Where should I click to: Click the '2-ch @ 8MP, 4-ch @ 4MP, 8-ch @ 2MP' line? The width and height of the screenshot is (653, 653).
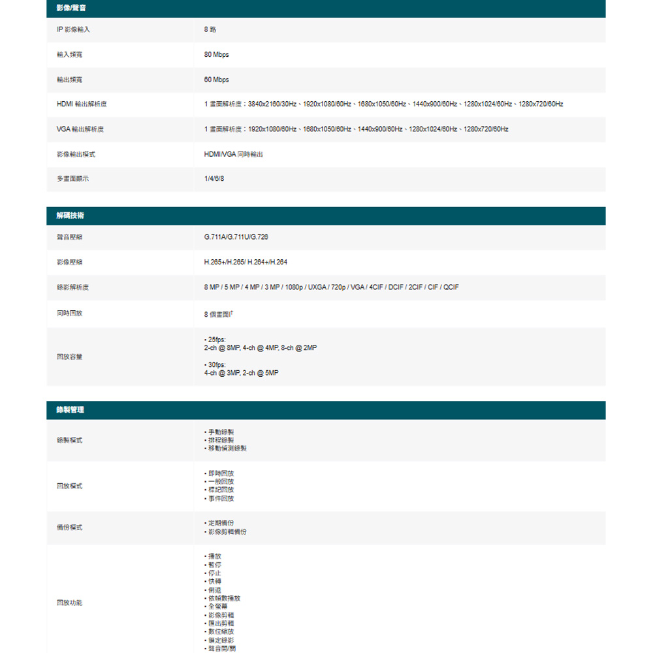coord(261,348)
